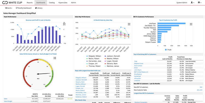
Task: Click New Customer Sales value 601,209
Action: [x=200, y=90]
